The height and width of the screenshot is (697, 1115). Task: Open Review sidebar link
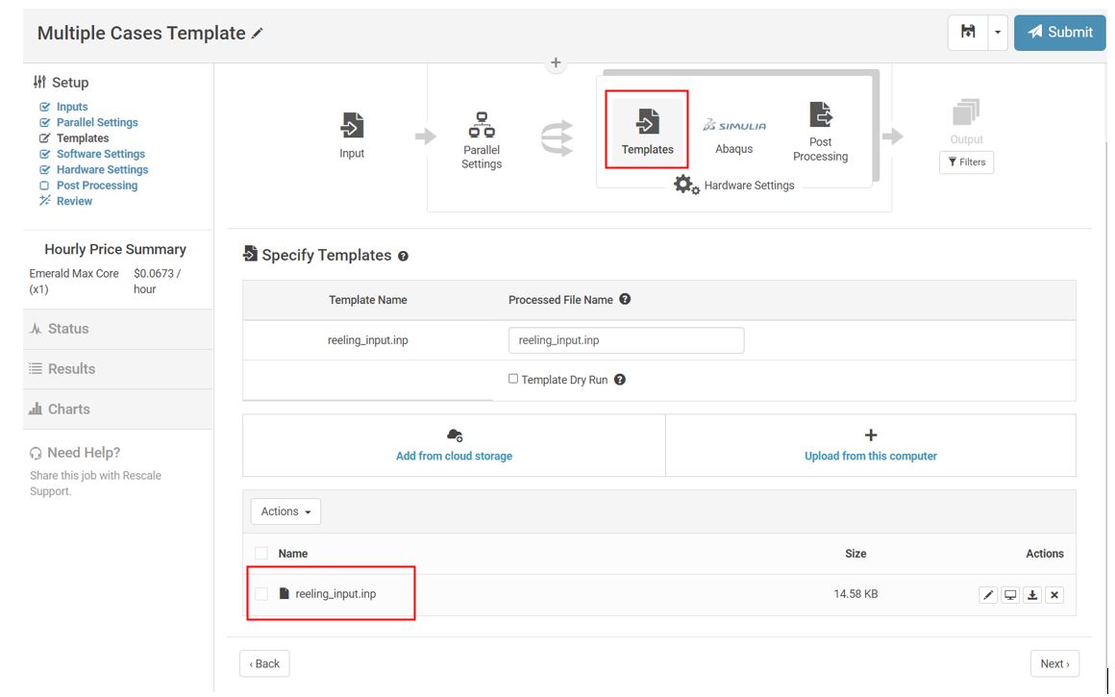(75, 201)
